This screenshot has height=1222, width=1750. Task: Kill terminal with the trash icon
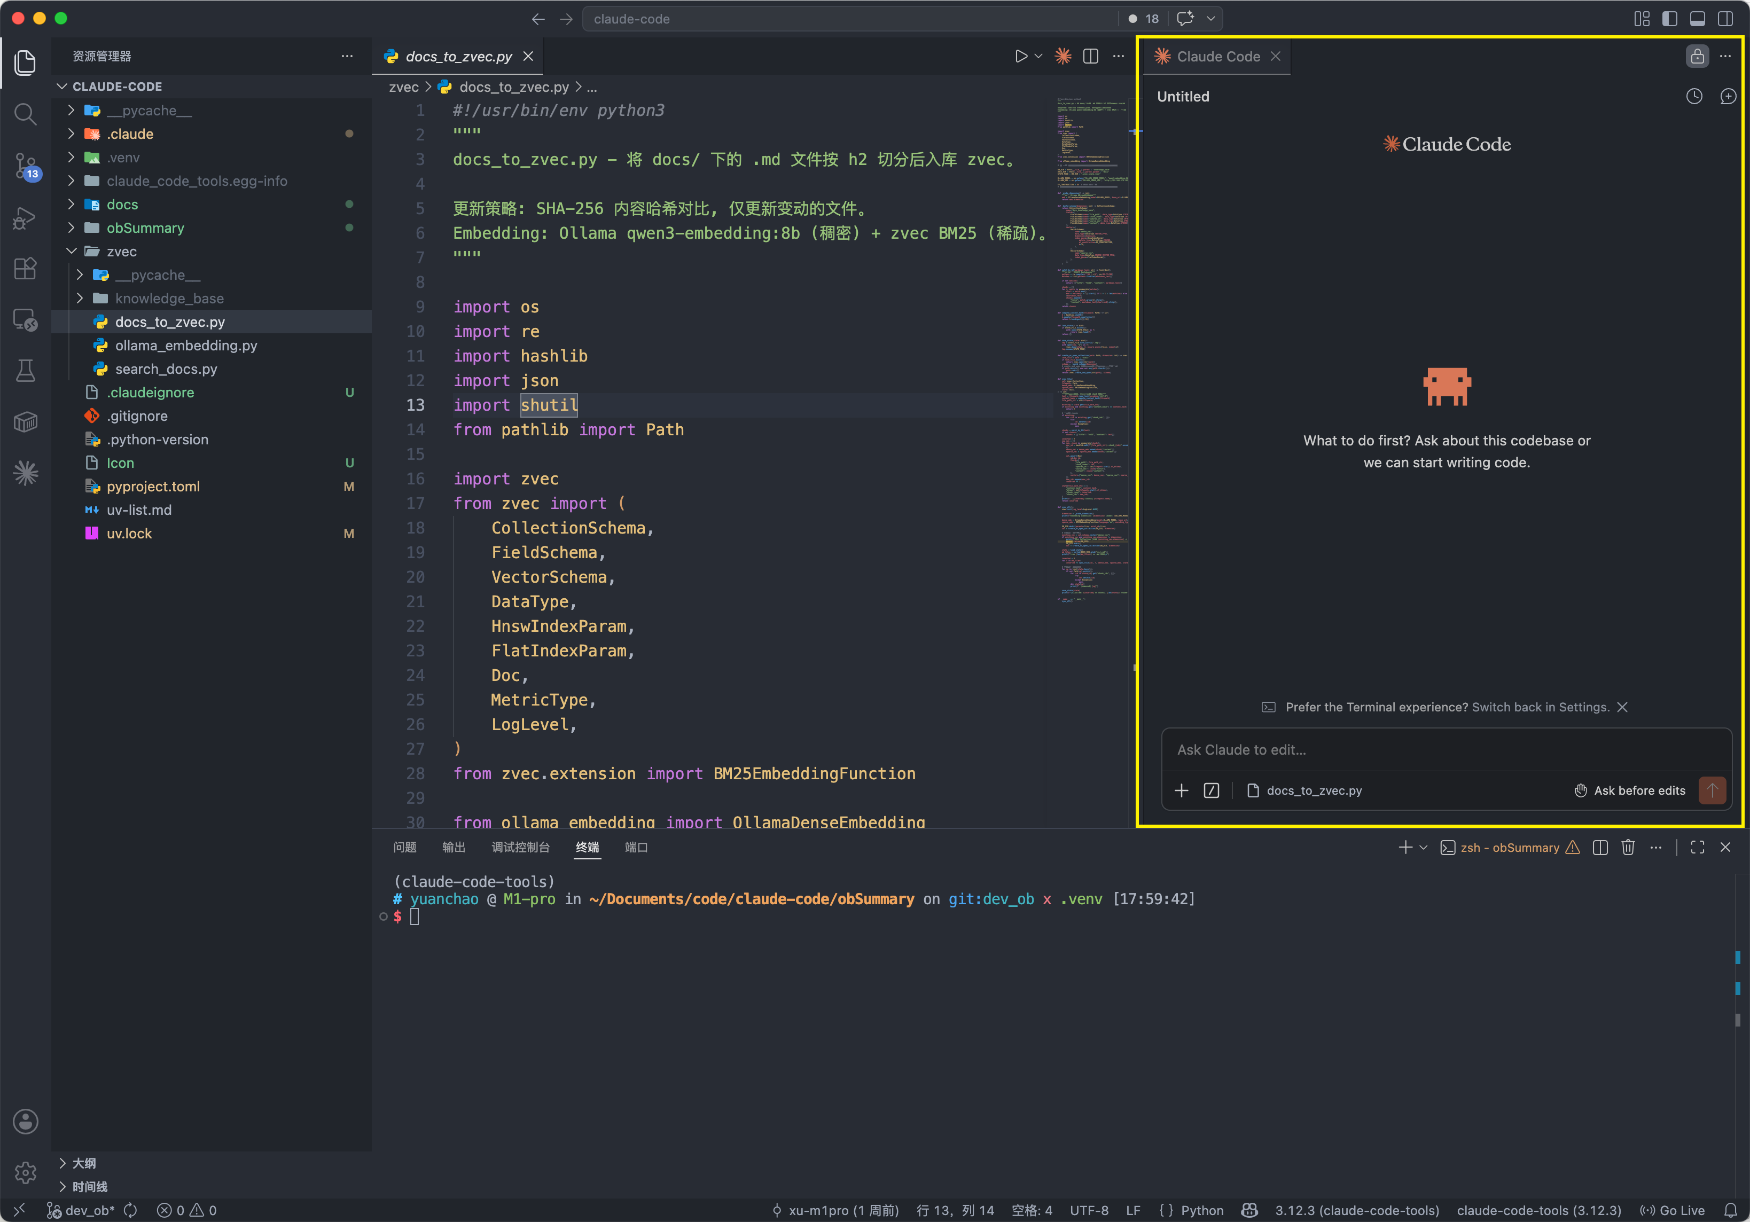(1628, 848)
